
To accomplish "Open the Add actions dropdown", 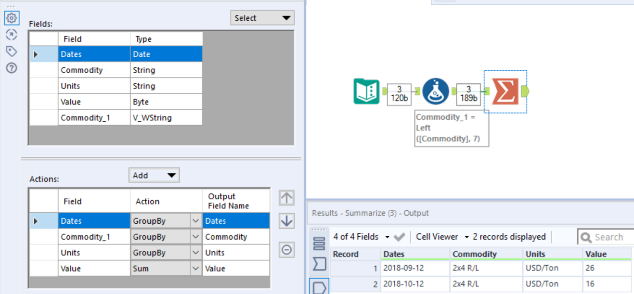I will click(x=154, y=175).
